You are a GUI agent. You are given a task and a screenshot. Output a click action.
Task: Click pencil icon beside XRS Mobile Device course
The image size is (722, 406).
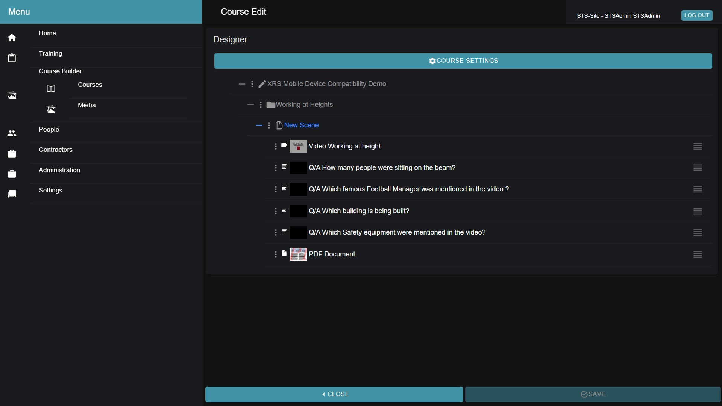[262, 84]
